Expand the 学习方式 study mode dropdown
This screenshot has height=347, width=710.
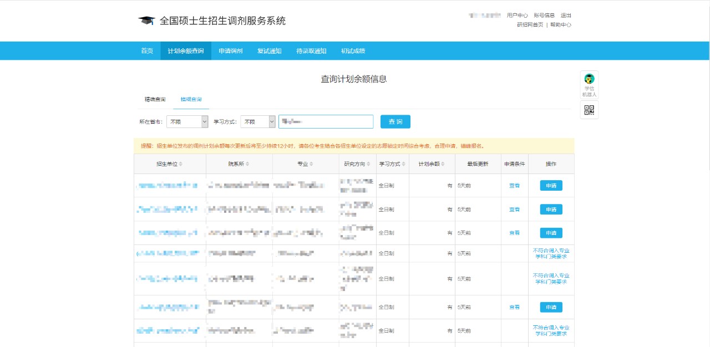coord(257,121)
